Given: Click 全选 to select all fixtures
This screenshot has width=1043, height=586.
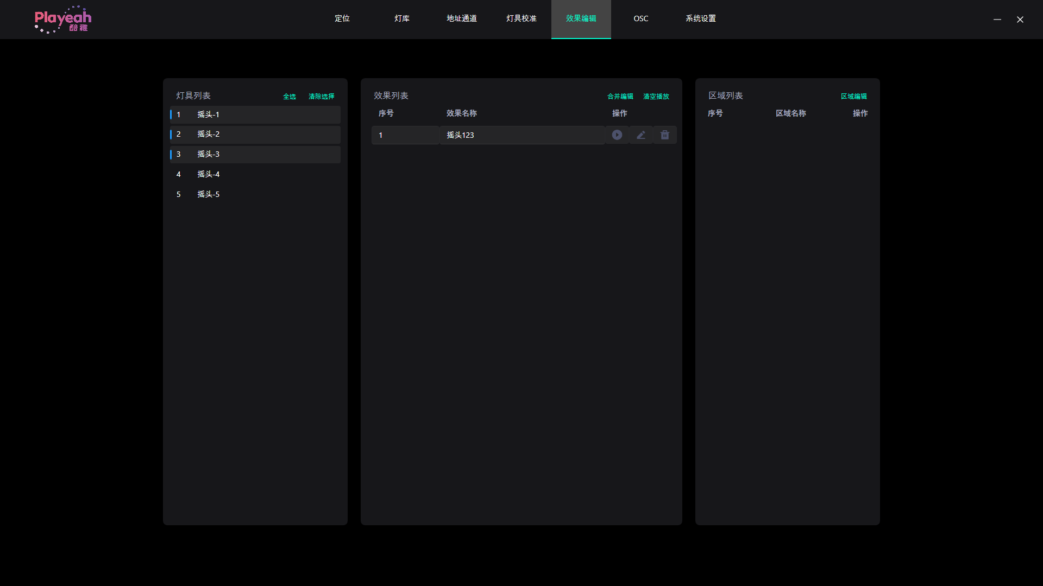Looking at the screenshot, I should [x=290, y=97].
